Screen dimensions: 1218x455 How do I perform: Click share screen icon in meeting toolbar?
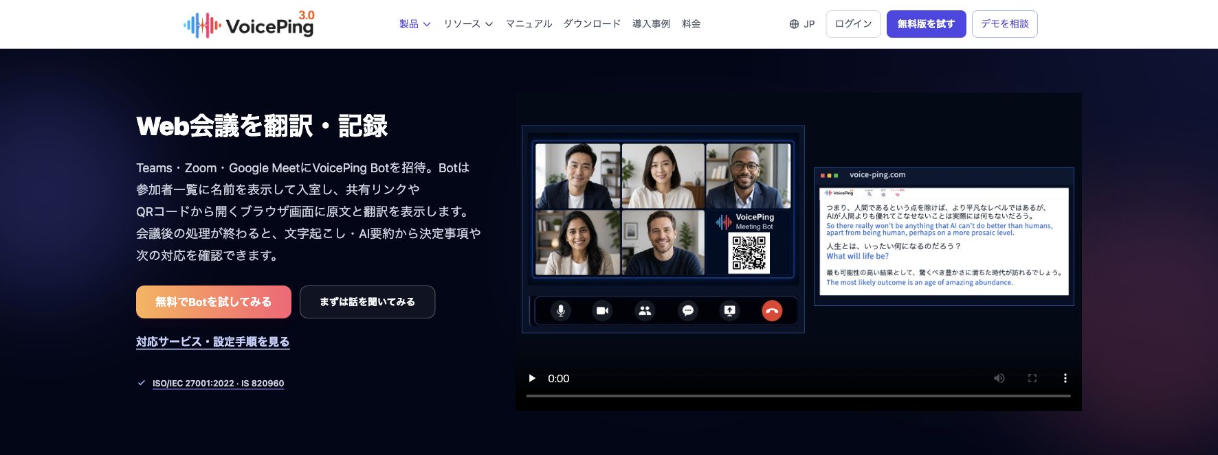(729, 311)
